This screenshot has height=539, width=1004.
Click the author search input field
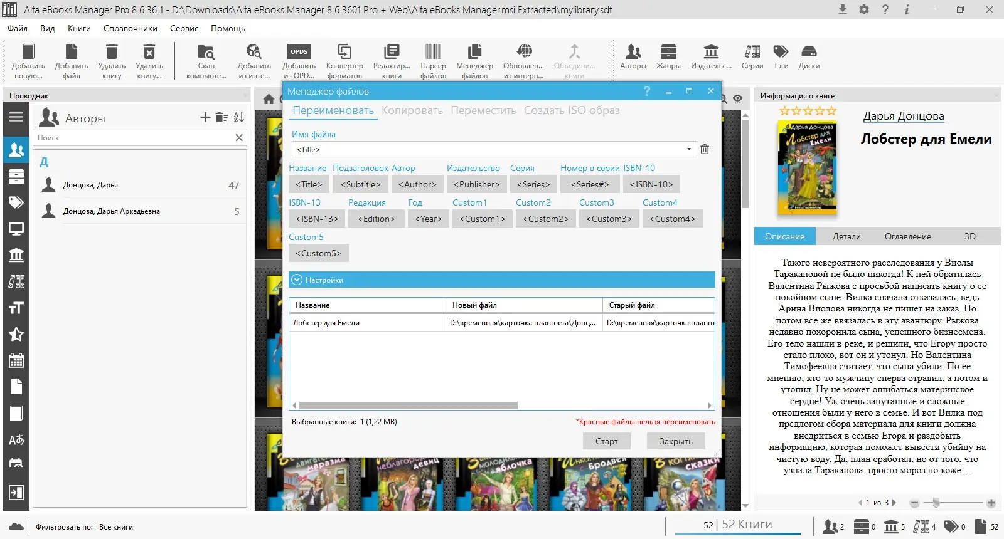134,138
